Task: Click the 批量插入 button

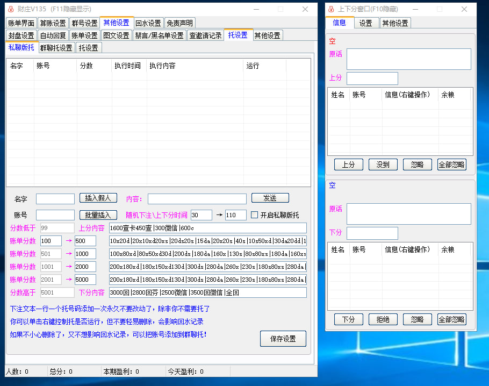Action: click(98, 215)
